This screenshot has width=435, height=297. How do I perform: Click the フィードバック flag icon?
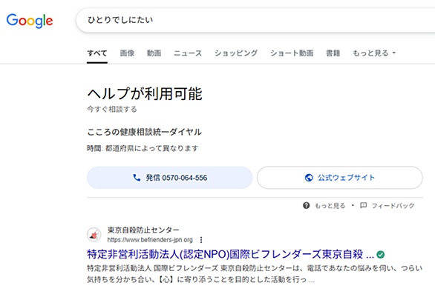[x=364, y=205]
